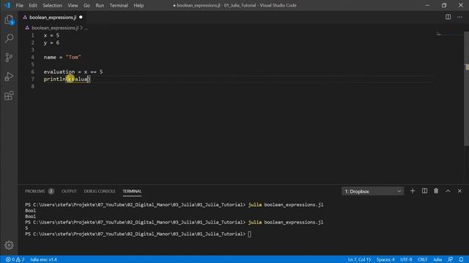Click the VS Code logo icon
469x263 pixels.
pos(7,5)
